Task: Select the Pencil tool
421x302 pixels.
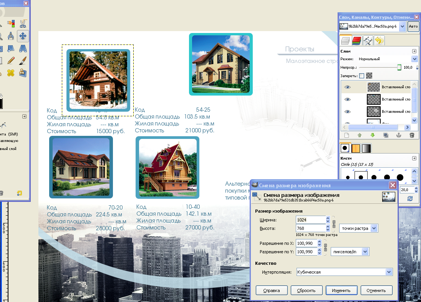Action: click(11, 61)
